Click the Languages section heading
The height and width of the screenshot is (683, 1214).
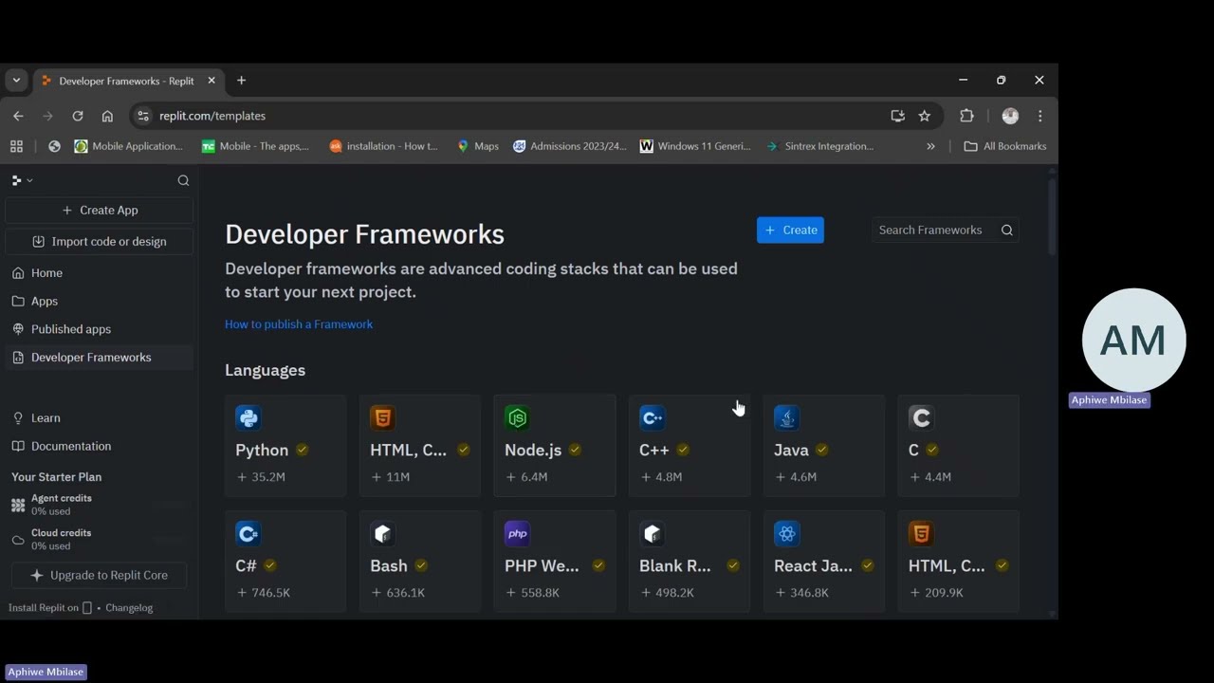[x=265, y=370]
